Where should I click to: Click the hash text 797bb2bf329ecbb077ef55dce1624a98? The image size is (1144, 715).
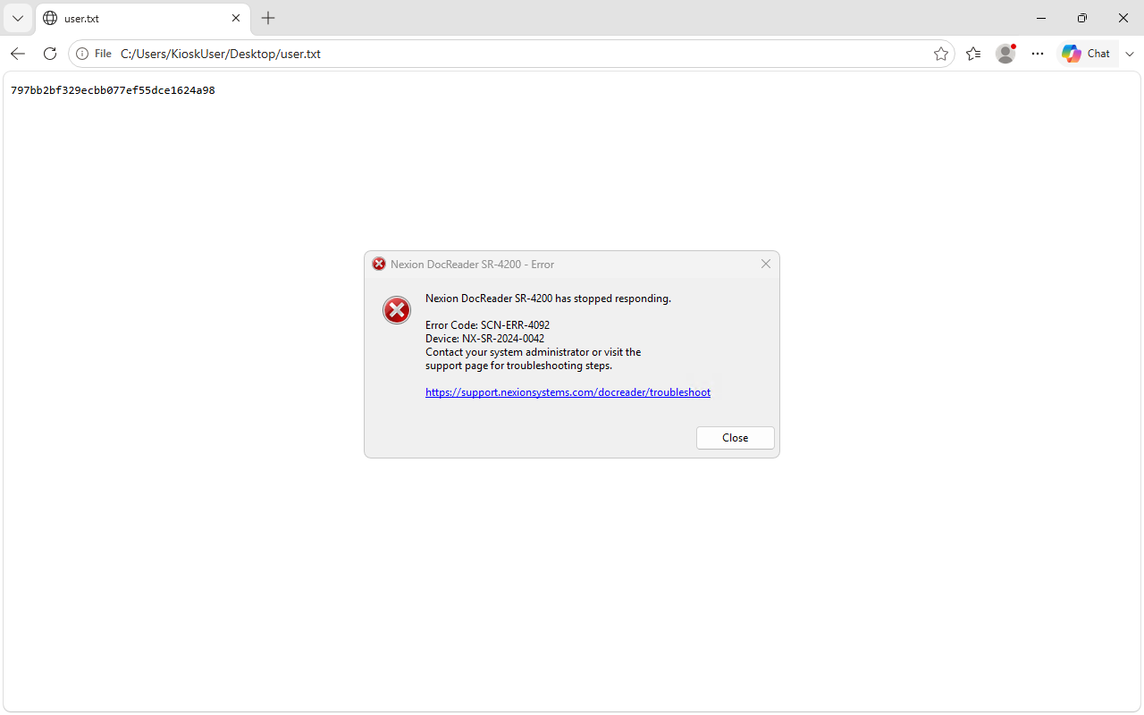113,90
